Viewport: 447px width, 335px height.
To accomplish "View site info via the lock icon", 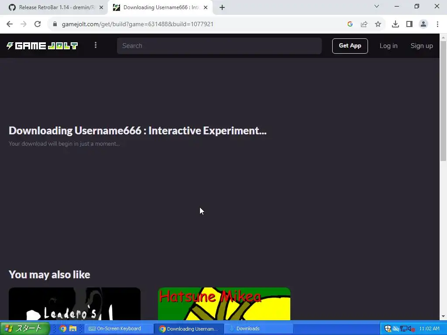I will point(55,24).
